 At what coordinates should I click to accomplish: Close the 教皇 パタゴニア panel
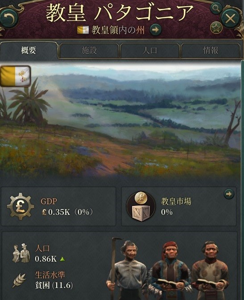[230, 19]
